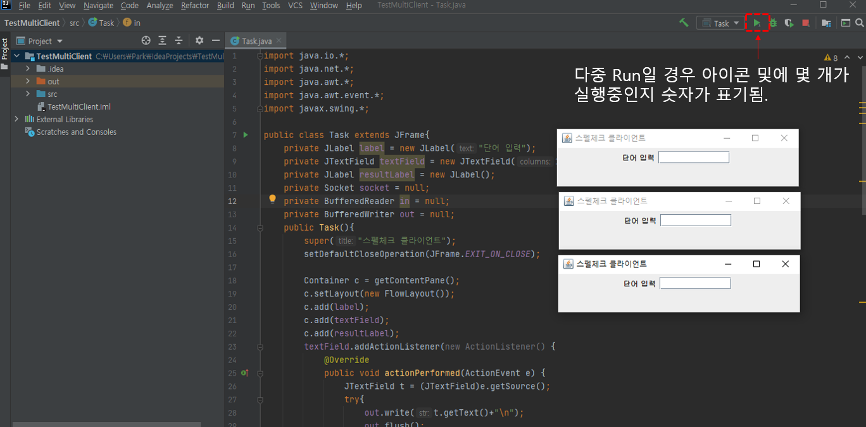
Task: Open the Build menu
Action: 225,5
